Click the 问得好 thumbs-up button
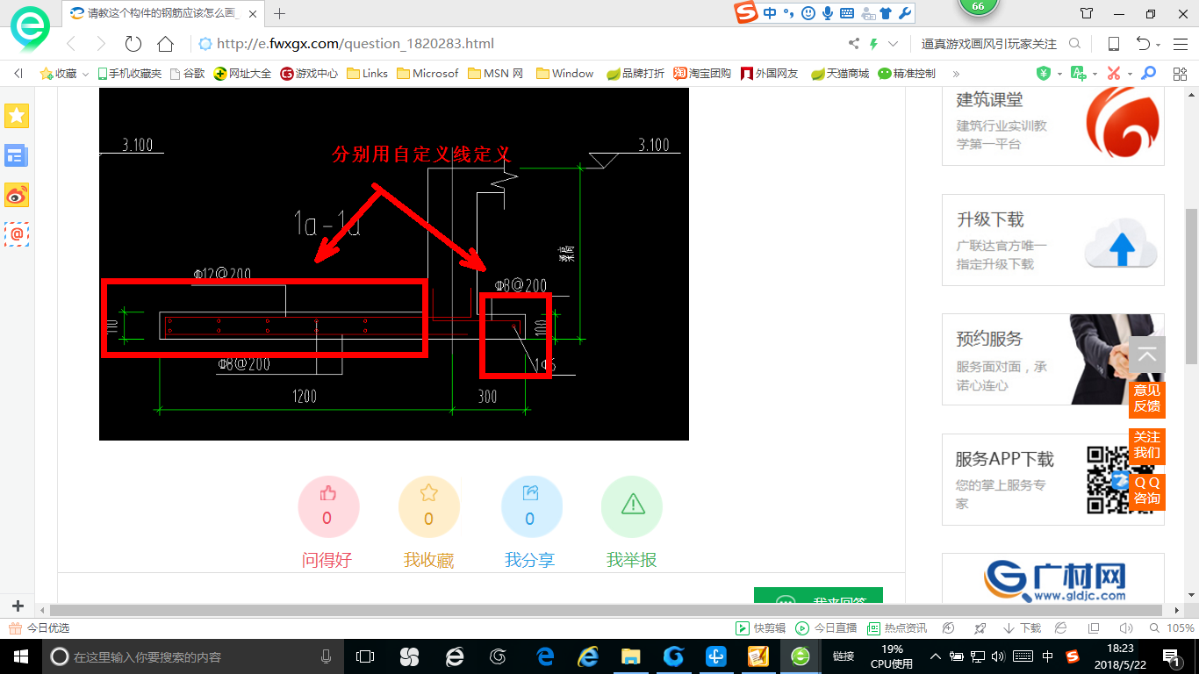 (x=327, y=505)
